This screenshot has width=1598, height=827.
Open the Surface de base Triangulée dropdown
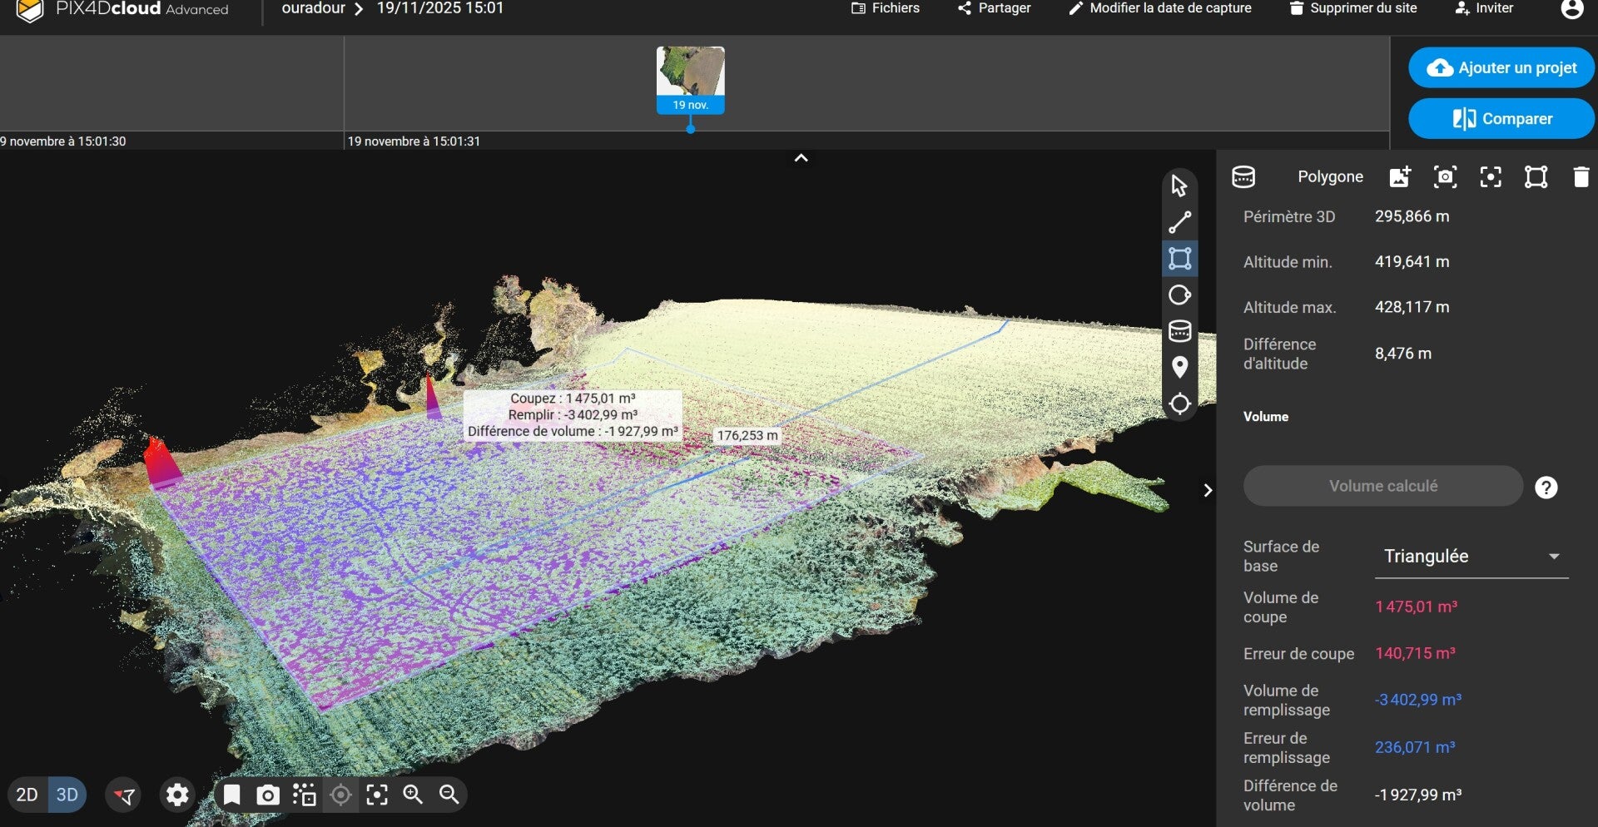coord(1471,557)
